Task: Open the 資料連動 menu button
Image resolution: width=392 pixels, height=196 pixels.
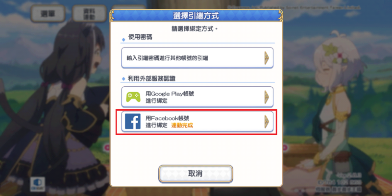Action: (89, 14)
